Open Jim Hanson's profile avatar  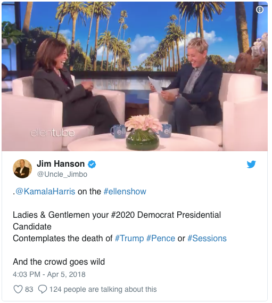pyautogui.click(x=22, y=168)
